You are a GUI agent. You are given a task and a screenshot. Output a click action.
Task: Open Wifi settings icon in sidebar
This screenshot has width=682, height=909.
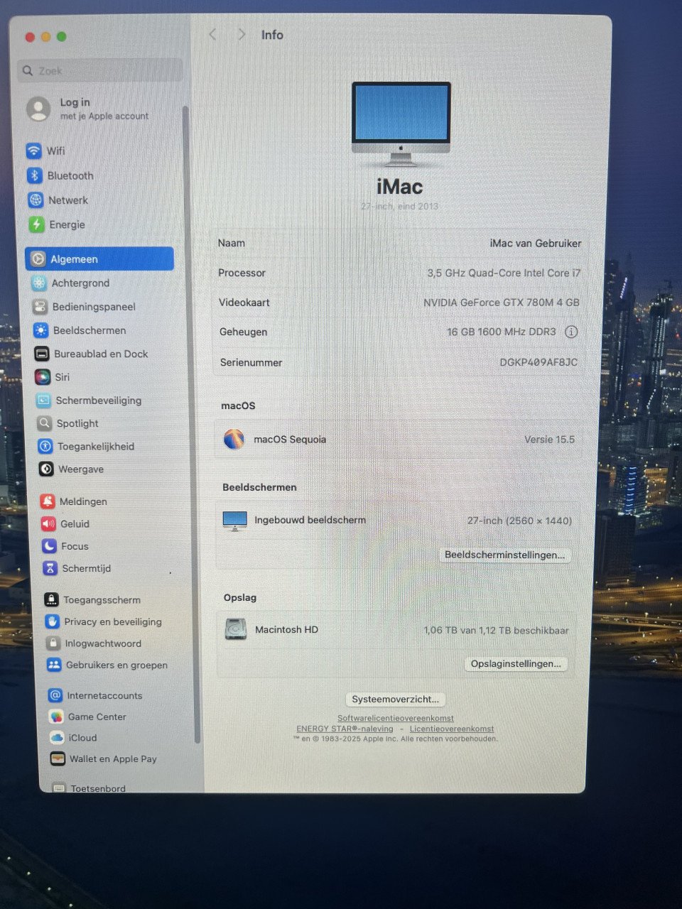(x=33, y=151)
